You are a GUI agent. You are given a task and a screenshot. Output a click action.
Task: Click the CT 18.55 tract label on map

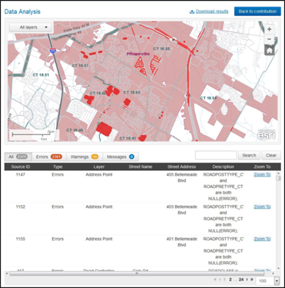[x=162, y=49]
